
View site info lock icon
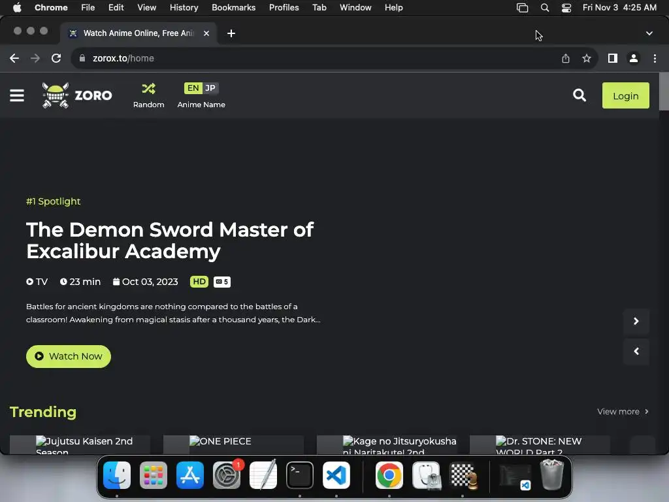82,58
